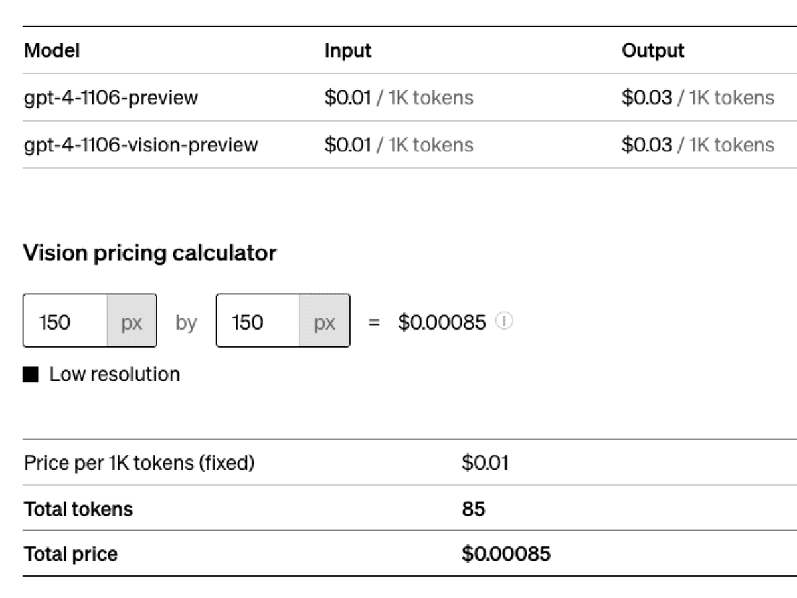Image resolution: width=797 pixels, height=598 pixels.
Task: Click the calculated $0.00085 result after the equals sign
Action: 442,322
